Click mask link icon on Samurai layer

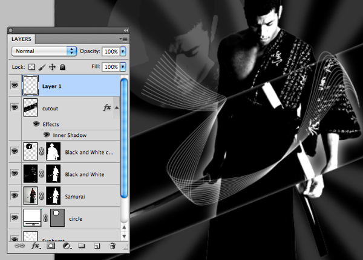tap(41, 196)
